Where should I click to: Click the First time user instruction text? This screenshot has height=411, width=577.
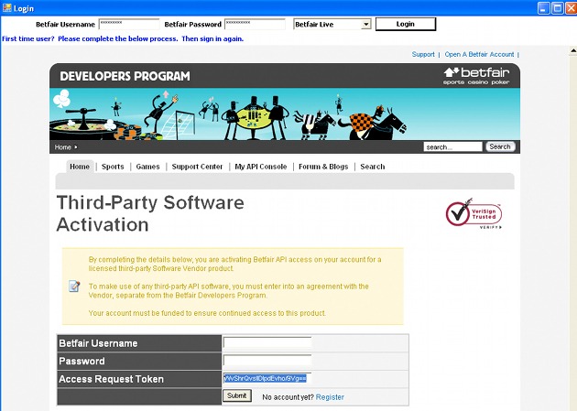[x=123, y=38]
